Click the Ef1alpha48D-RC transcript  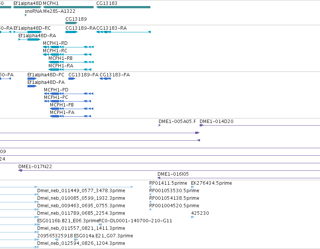[x=27, y=32]
